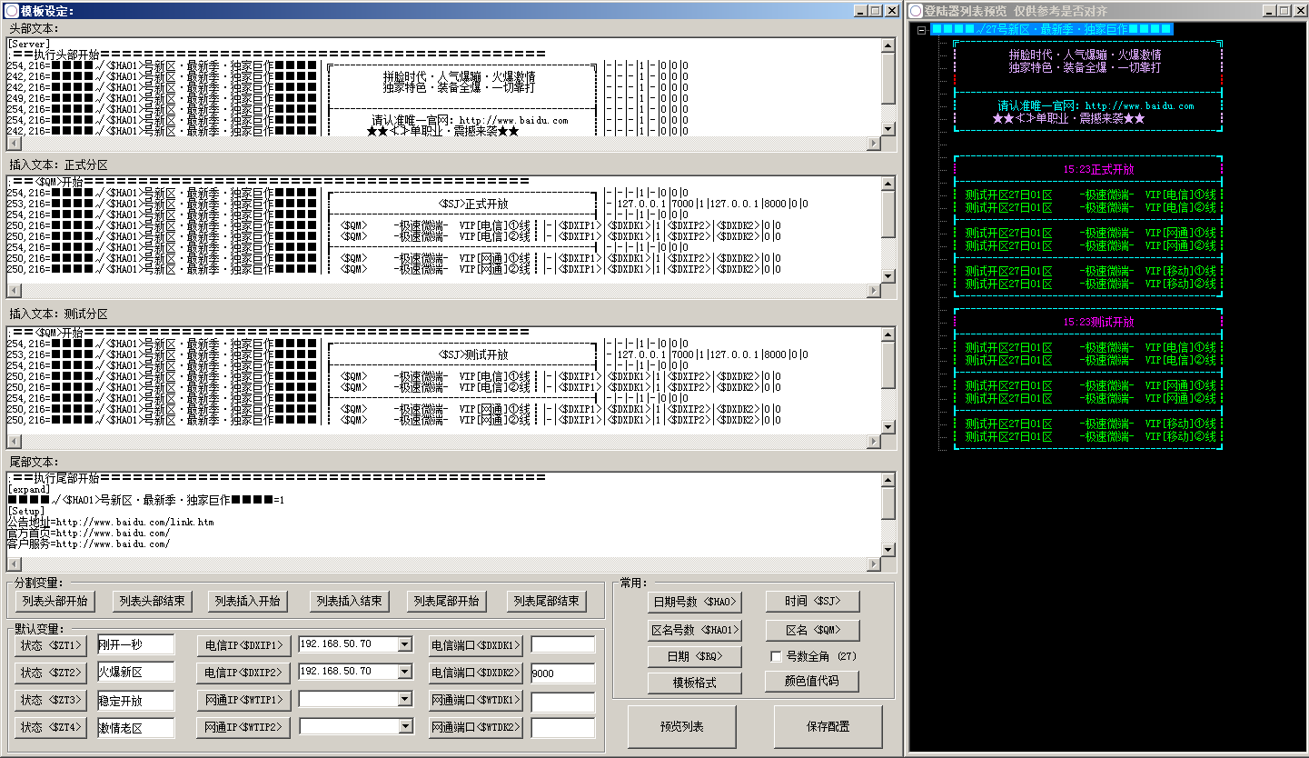Click scroll-left arrow of 尾部文本 horizontal scrollbar

(x=14, y=564)
